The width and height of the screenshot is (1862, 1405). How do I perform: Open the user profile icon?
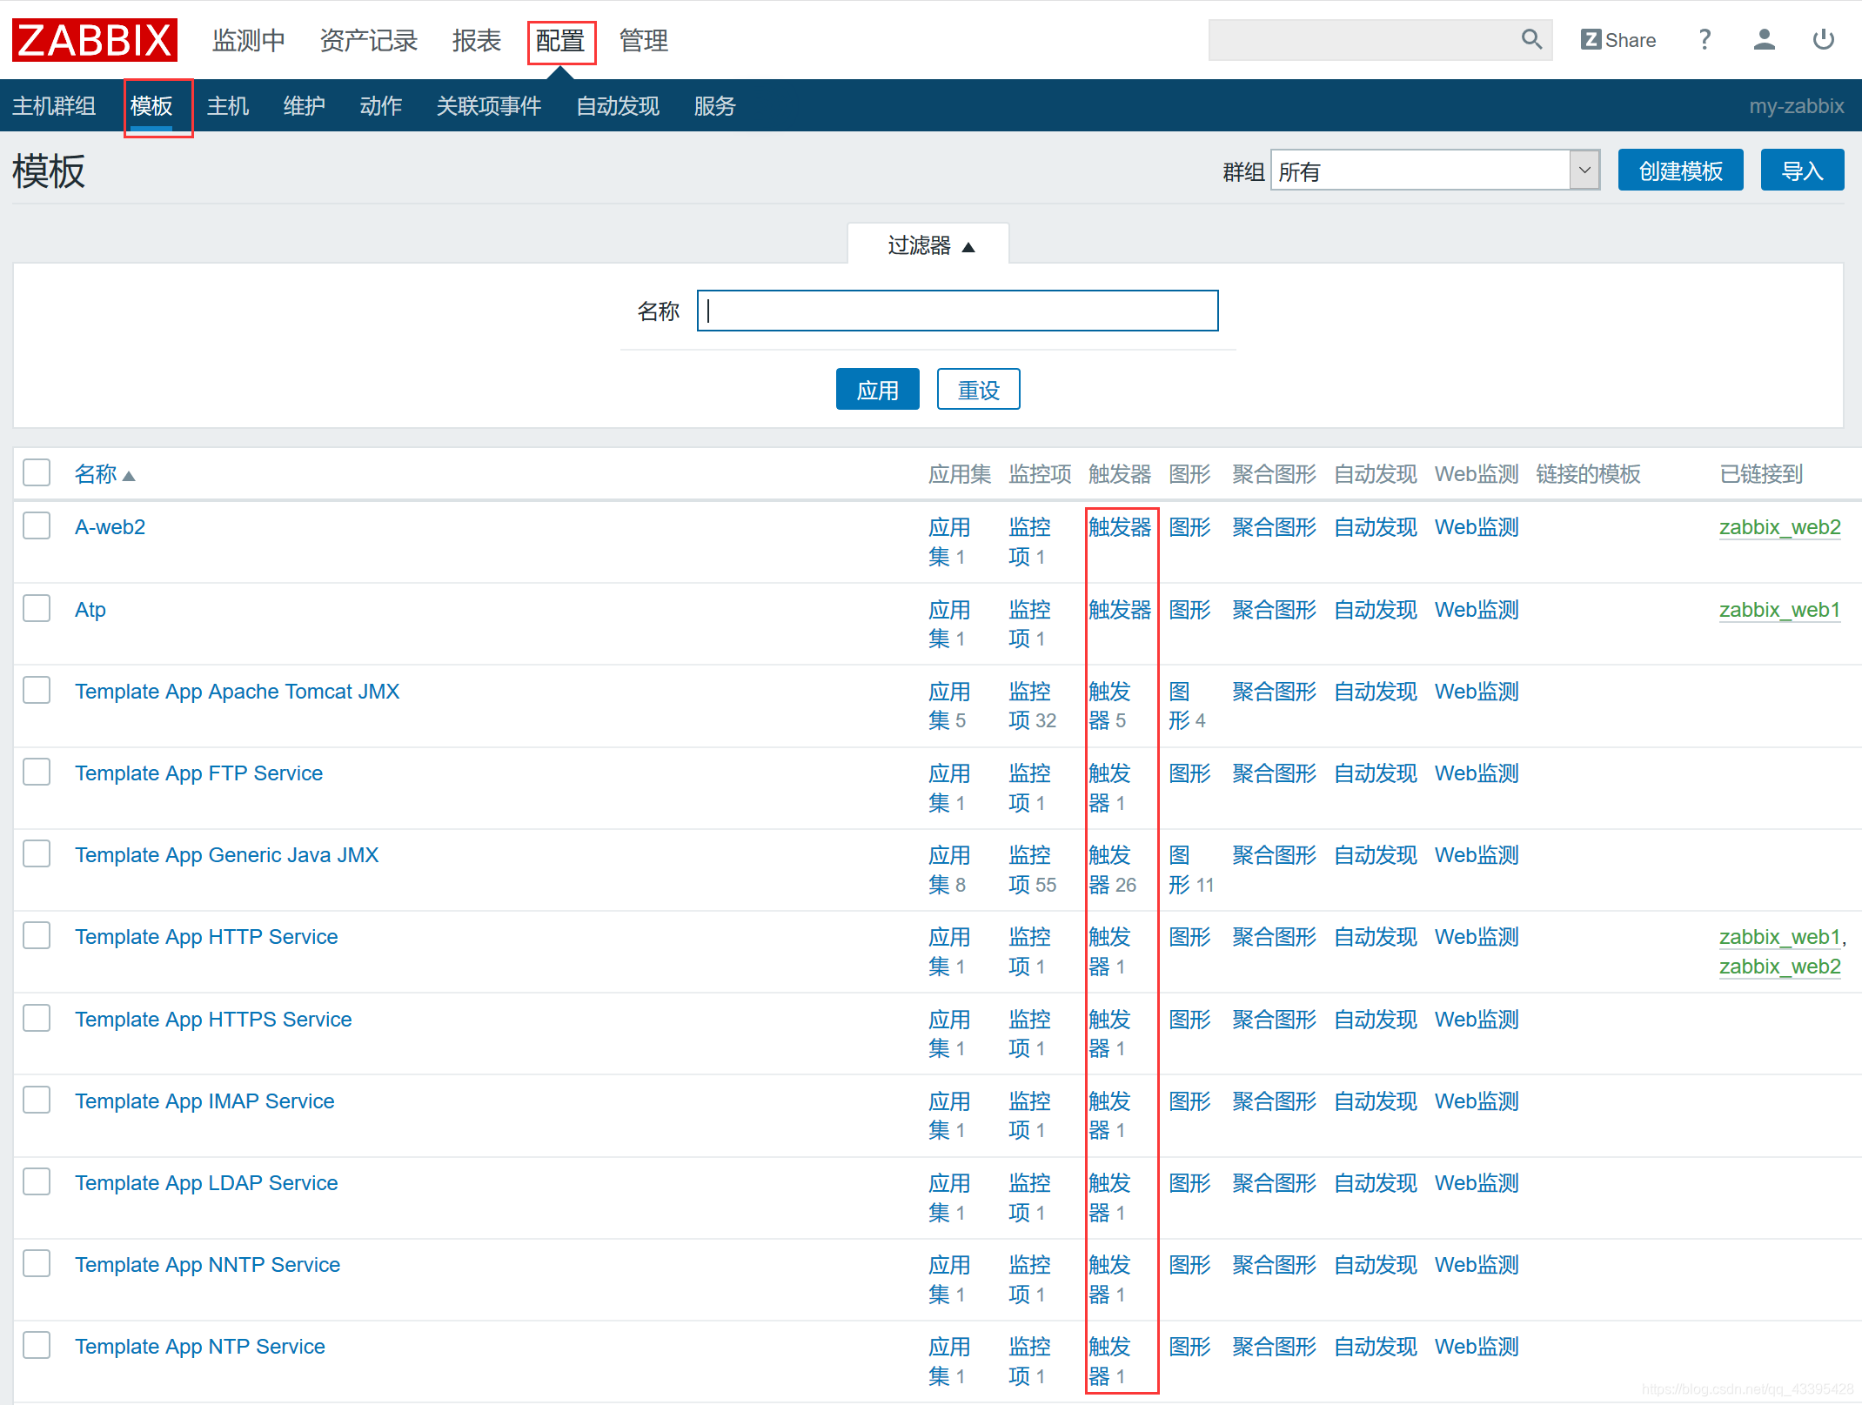(x=1764, y=40)
